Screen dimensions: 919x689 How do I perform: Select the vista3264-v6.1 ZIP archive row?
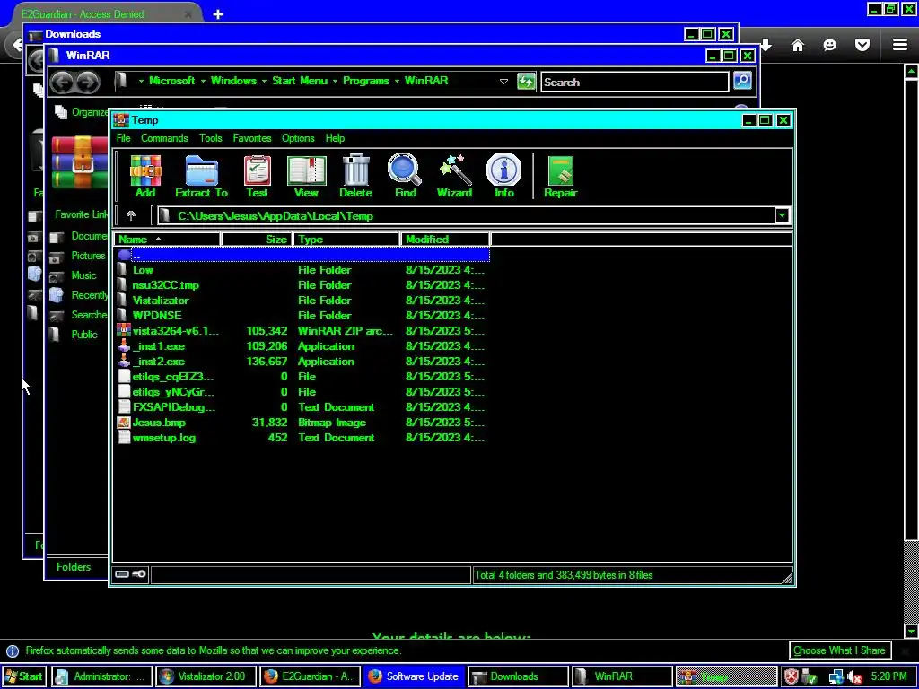[302, 331]
